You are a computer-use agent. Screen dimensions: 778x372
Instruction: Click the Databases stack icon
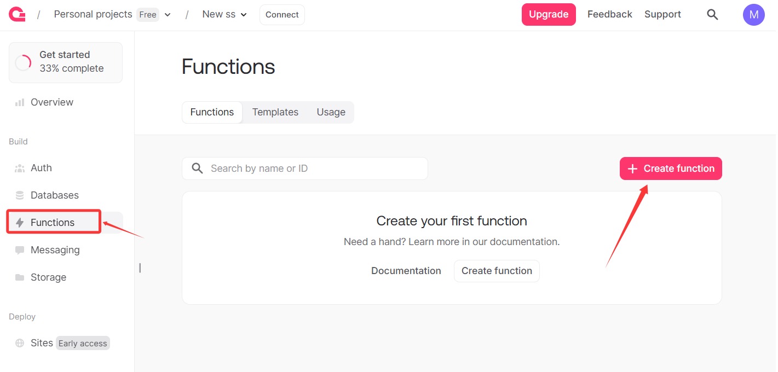20,195
